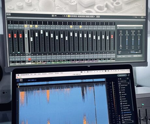Toggle the power button in the plugin header
This screenshot has width=150, height=124.
click(x=142, y=28)
